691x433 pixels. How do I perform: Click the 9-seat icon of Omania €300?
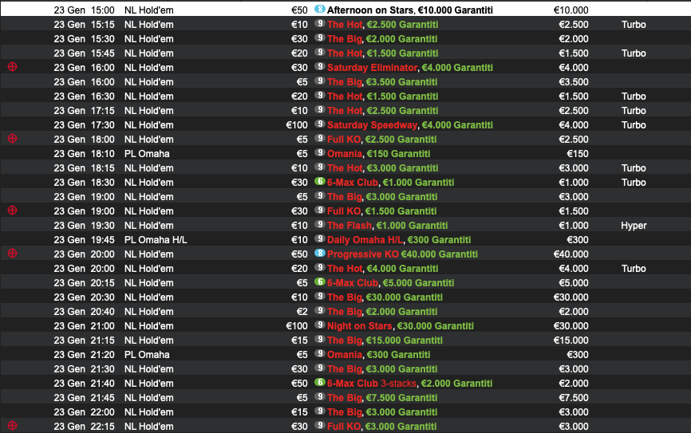pyautogui.click(x=319, y=353)
